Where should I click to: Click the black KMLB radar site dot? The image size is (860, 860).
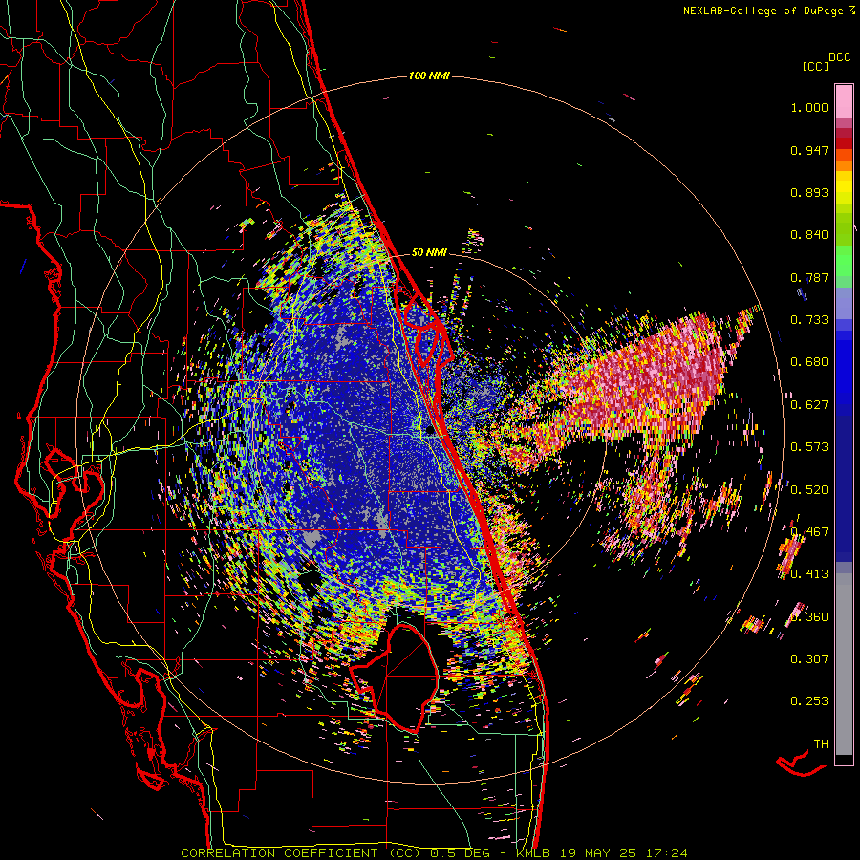click(x=430, y=431)
